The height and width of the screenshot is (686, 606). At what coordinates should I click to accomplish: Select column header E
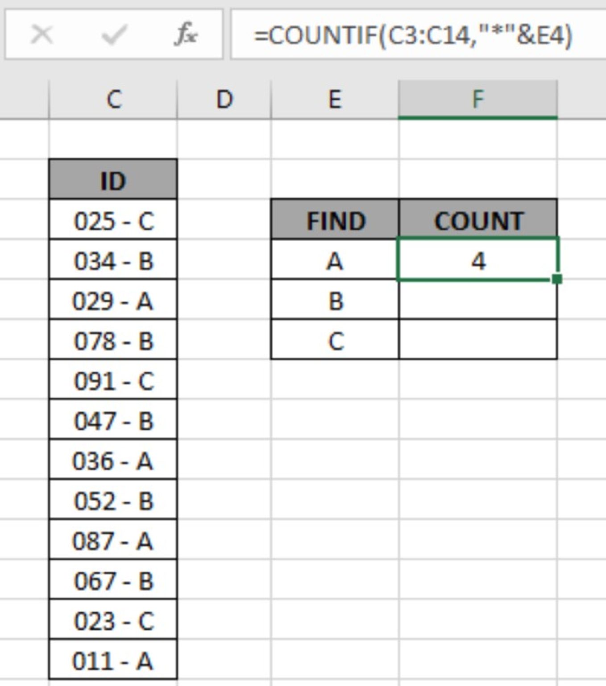point(334,99)
